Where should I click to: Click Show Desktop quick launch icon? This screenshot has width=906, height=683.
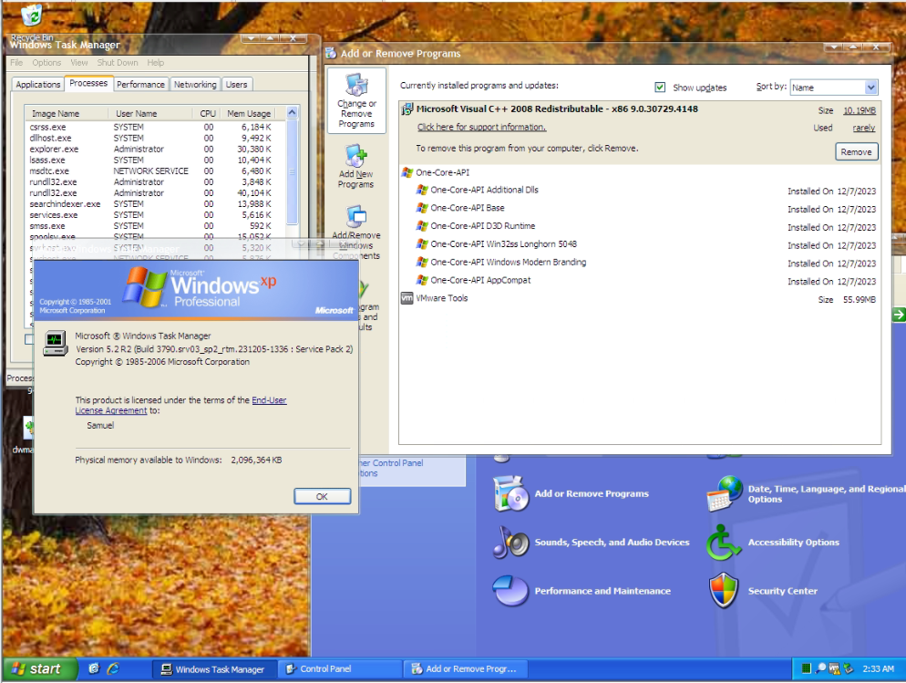point(94,668)
